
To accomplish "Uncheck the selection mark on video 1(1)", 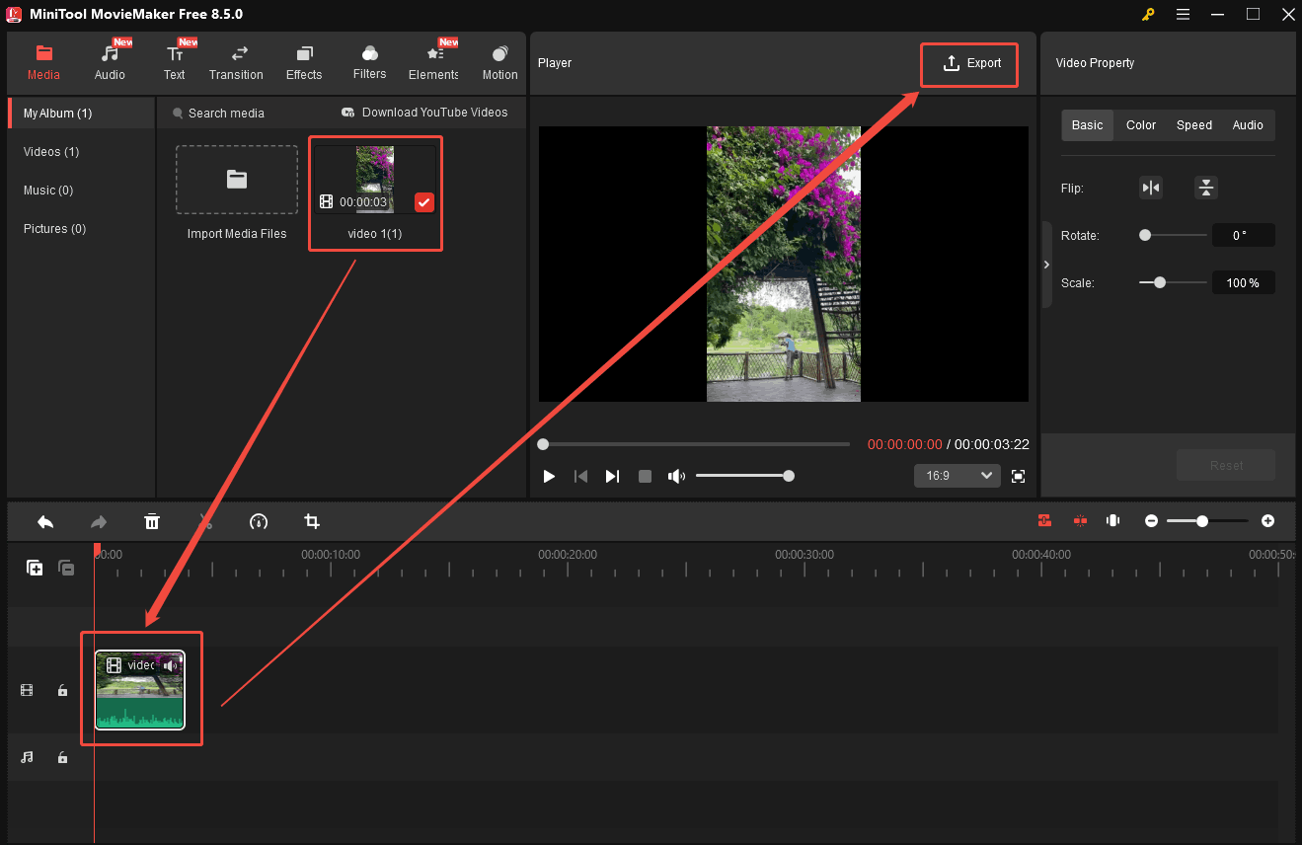I will pyautogui.click(x=423, y=201).
